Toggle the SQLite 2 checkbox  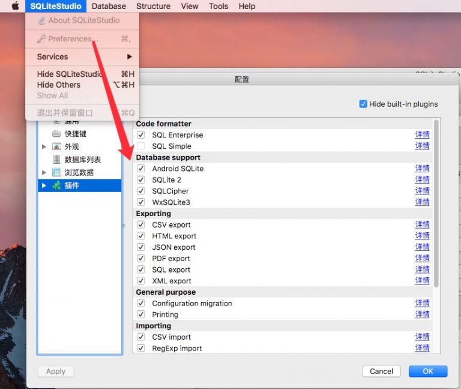pyautogui.click(x=141, y=179)
